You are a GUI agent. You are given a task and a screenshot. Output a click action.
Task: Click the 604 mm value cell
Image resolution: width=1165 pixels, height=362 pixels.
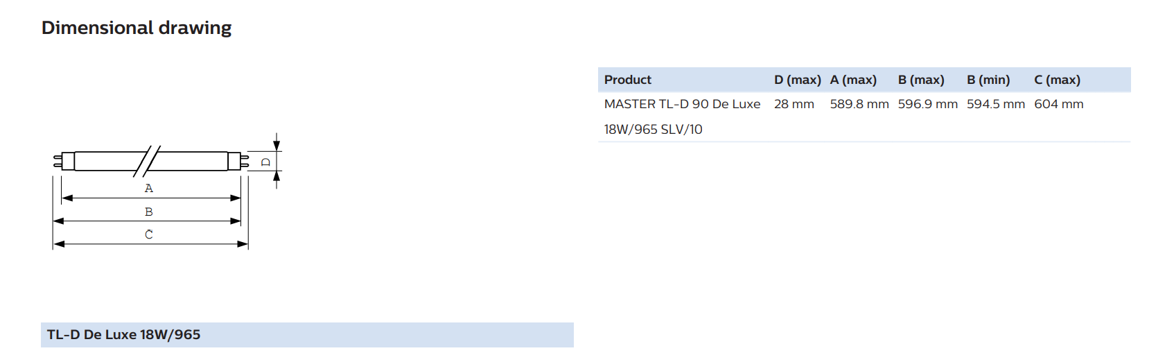point(1059,104)
